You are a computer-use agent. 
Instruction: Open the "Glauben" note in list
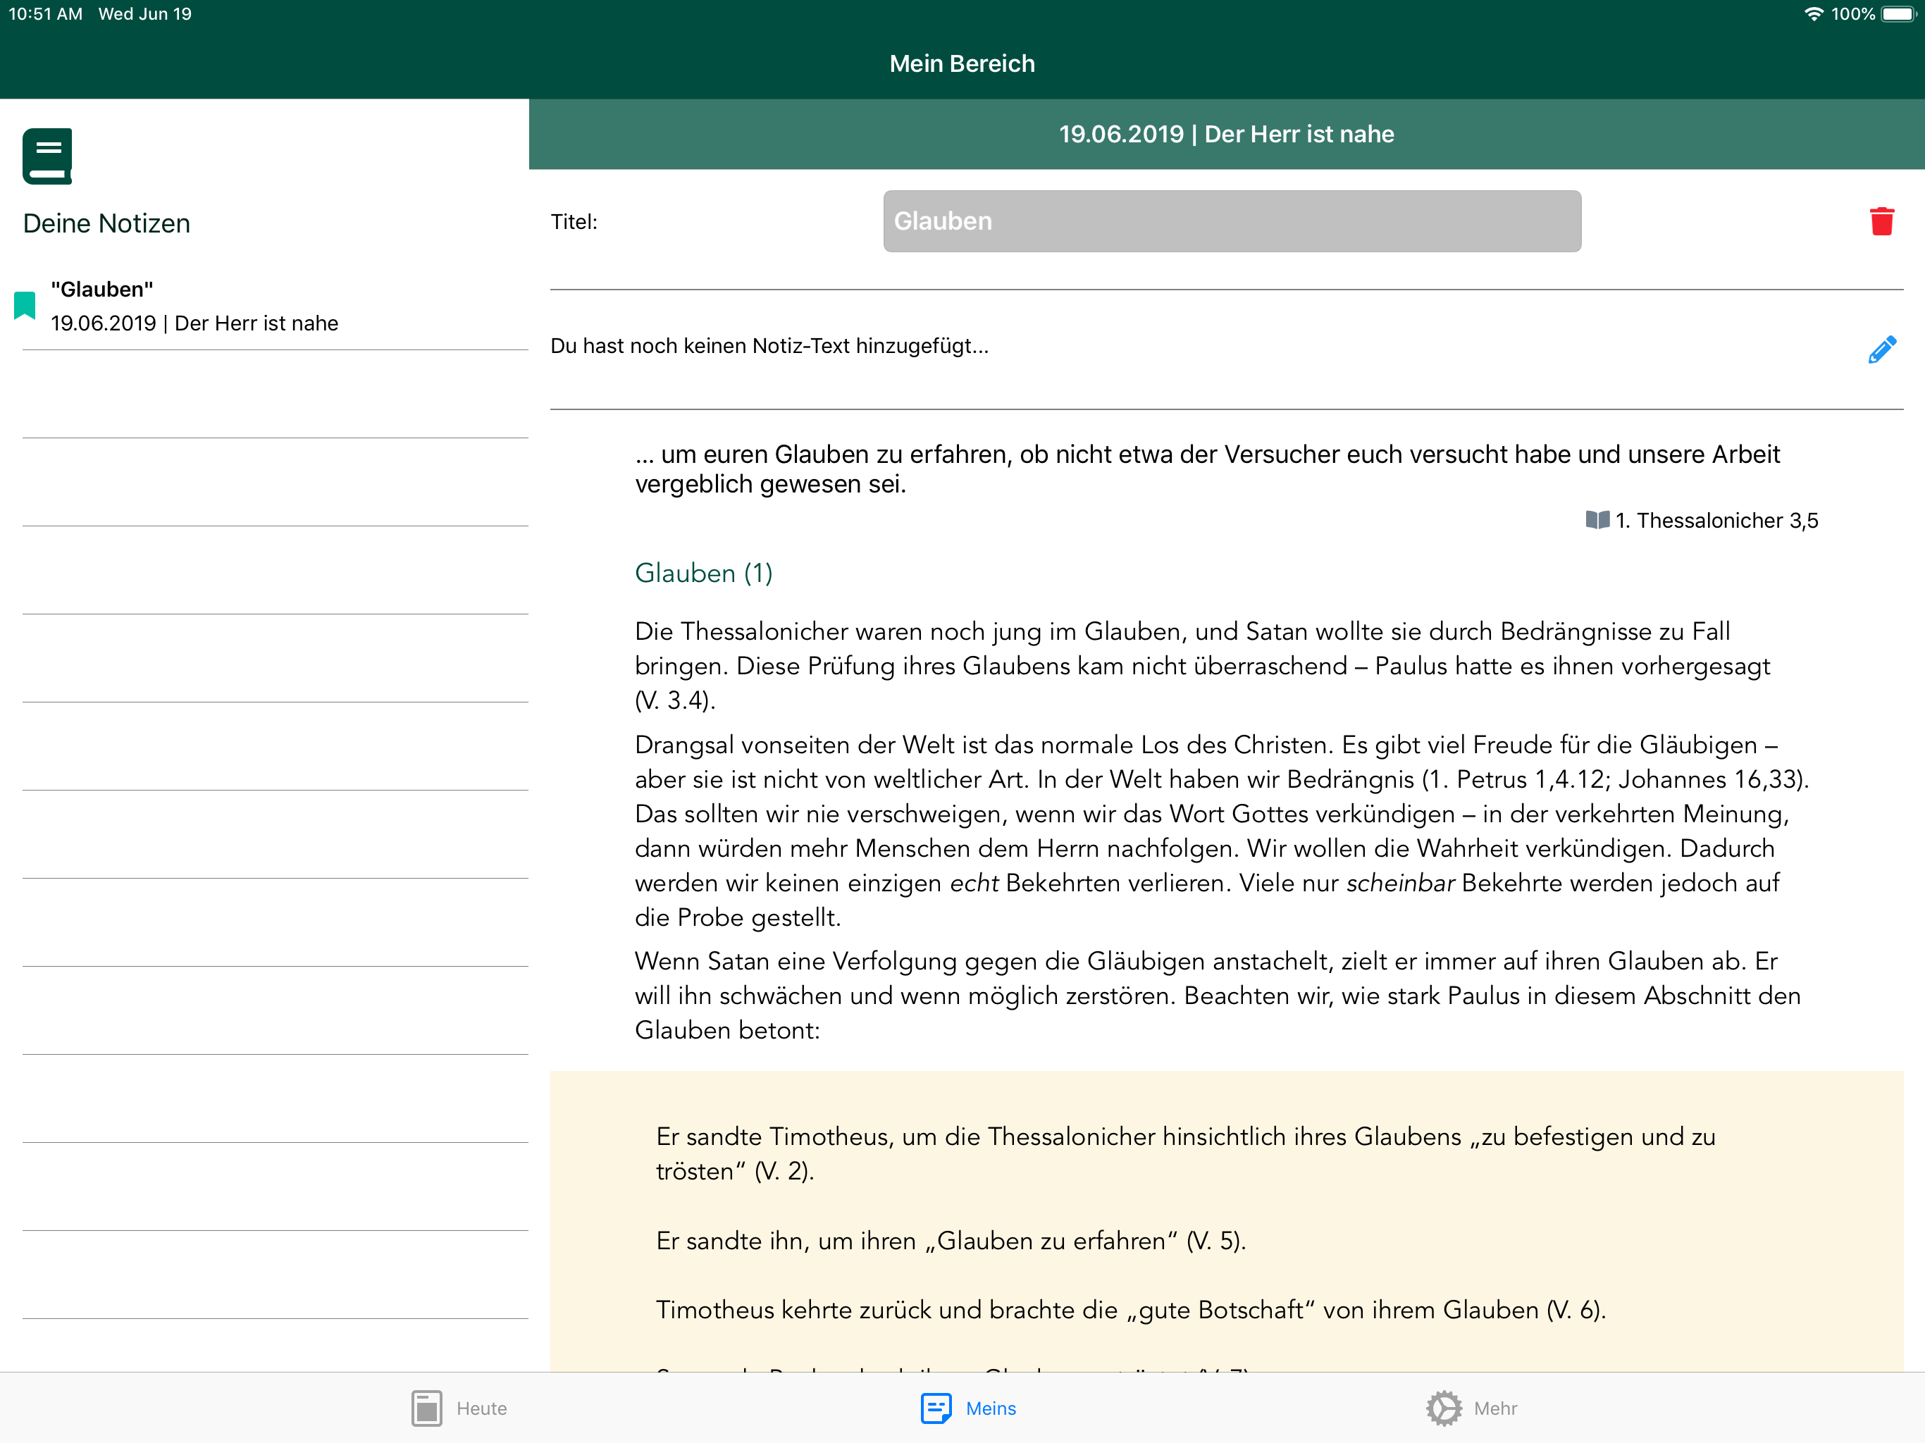(x=193, y=306)
